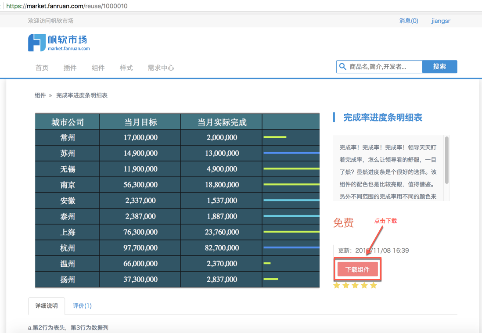Go to the 组件 navigation item
This screenshot has height=333, width=482.
coord(98,68)
